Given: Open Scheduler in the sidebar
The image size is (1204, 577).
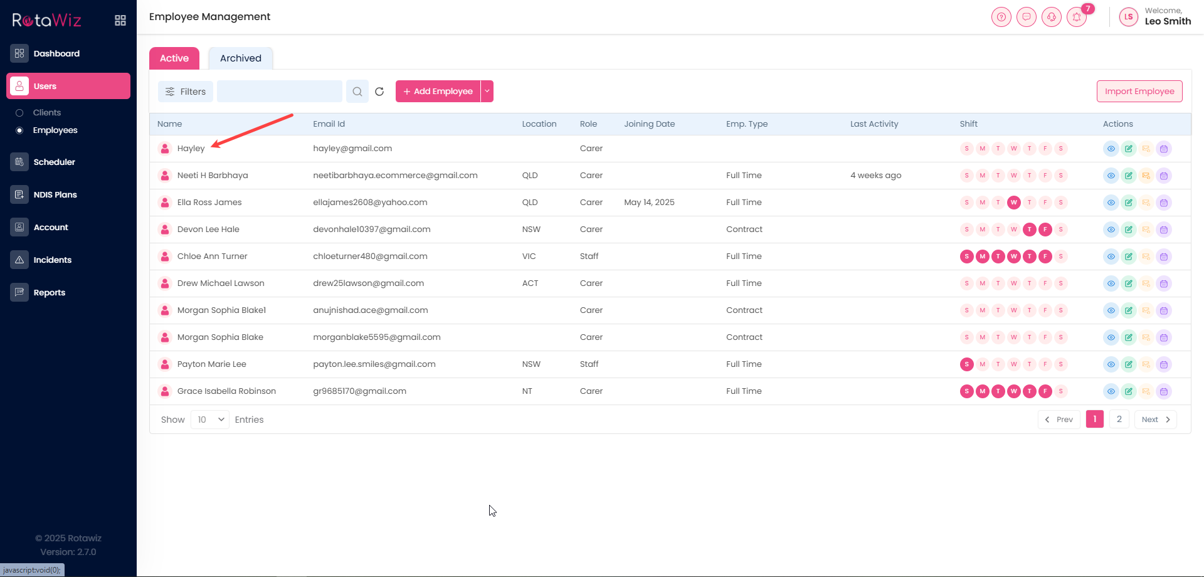Looking at the screenshot, I should 54,162.
